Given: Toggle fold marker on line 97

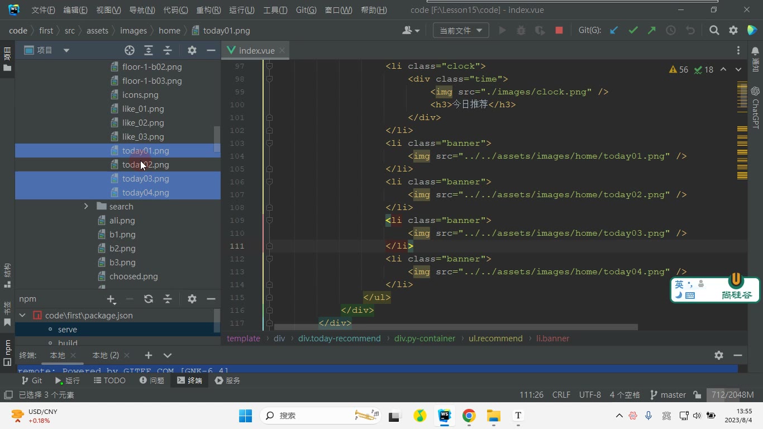Looking at the screenshot, I should click(269, 66).
